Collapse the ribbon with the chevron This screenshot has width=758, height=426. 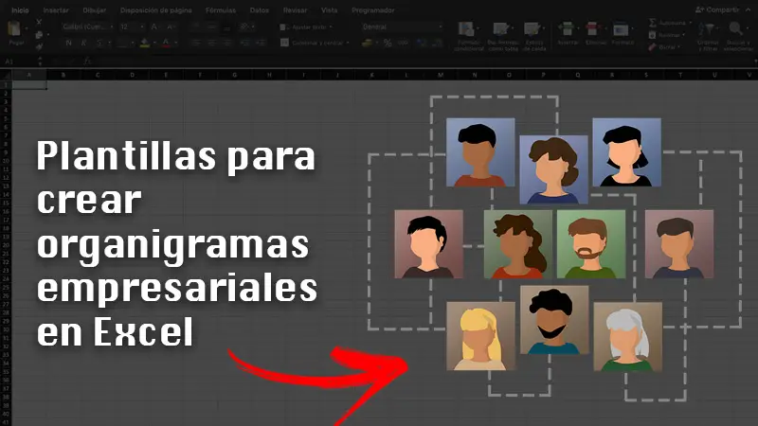click(x=748, y=9)
